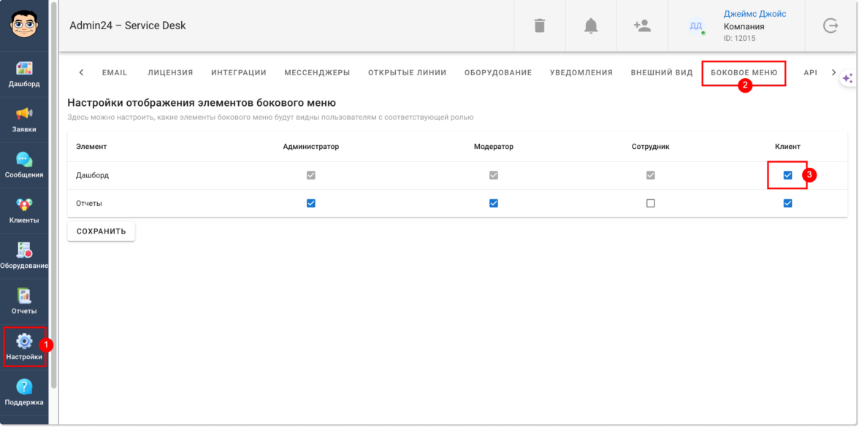859x427 pixels.
Task: Click the Сохранить button
Action: 101,231
